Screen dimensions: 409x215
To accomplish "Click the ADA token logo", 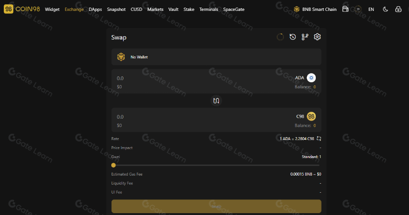I will click(311, 78).
